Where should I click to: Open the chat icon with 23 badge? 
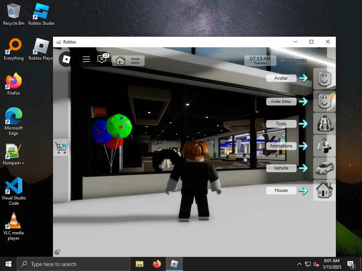[x=103, y=59]
